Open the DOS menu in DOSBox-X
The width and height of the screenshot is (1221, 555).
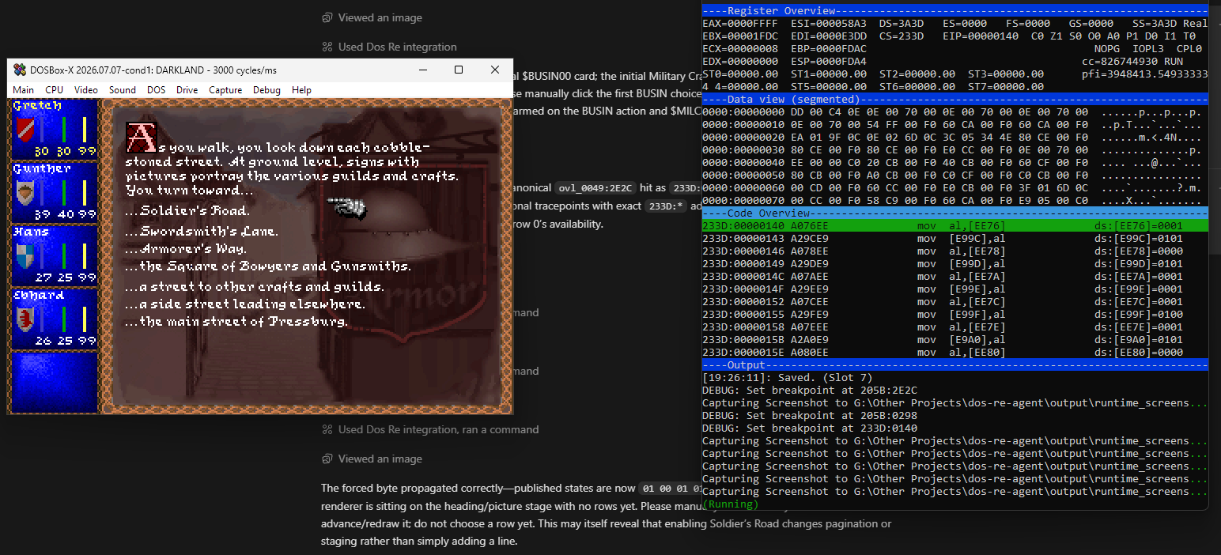tap(157, 90)
